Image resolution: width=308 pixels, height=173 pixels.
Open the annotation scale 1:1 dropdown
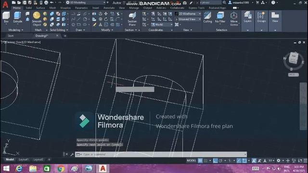click(x=271, y=161)
